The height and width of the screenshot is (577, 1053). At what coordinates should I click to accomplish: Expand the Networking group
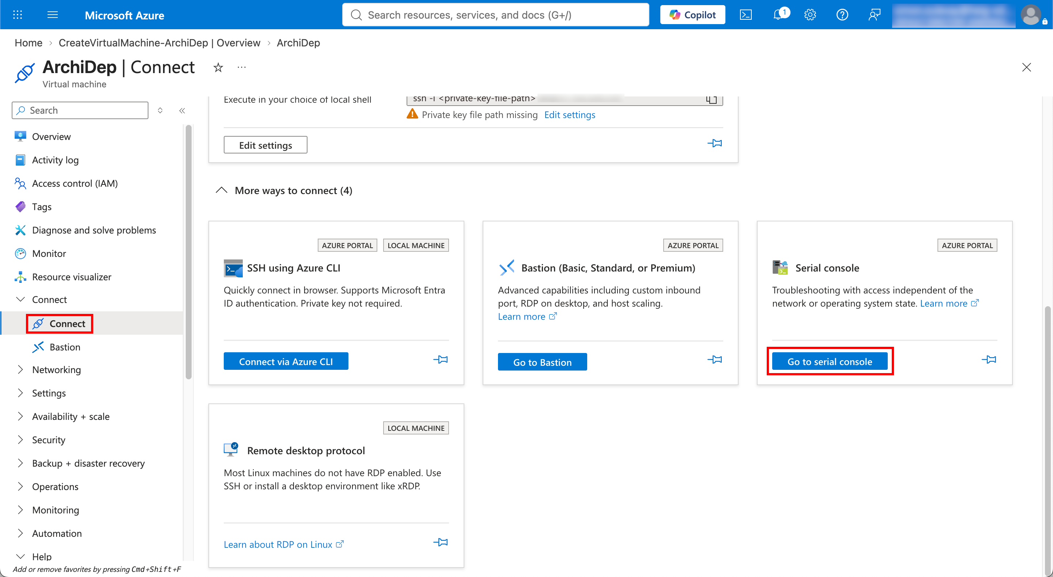(20, 369)
